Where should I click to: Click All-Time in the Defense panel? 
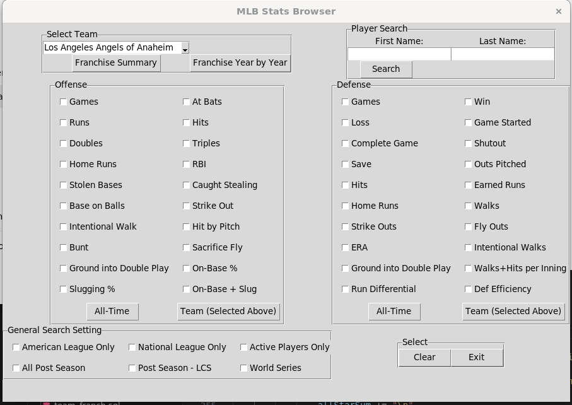pos(394,311)
